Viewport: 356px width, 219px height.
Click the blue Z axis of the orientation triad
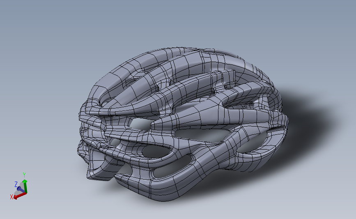(x=21, y=189)
